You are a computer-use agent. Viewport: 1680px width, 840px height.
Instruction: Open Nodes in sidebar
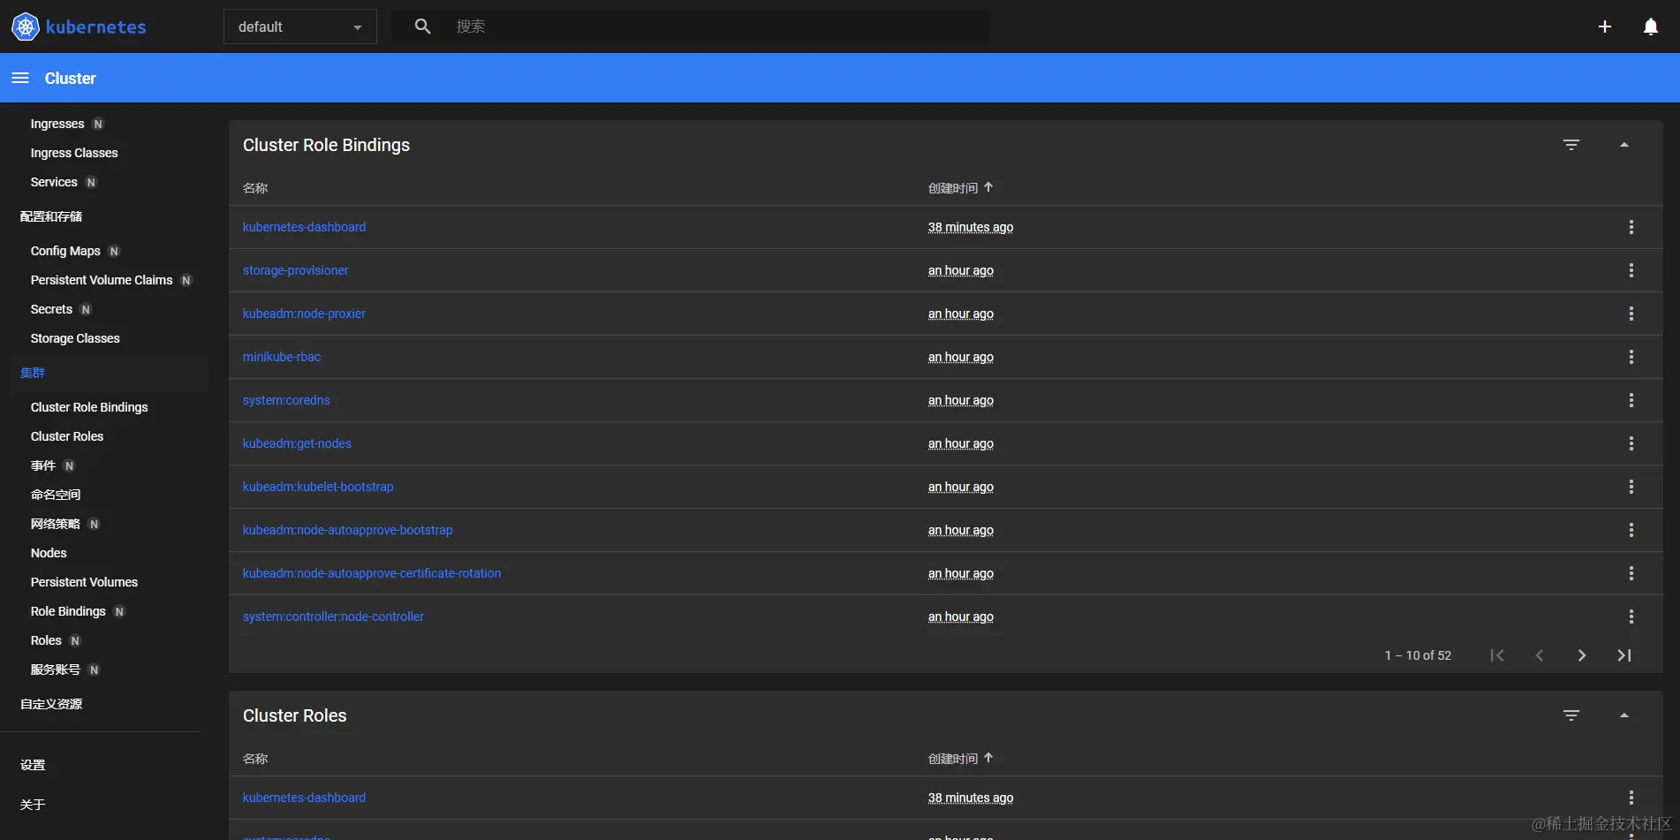click(x=49, y=553)
